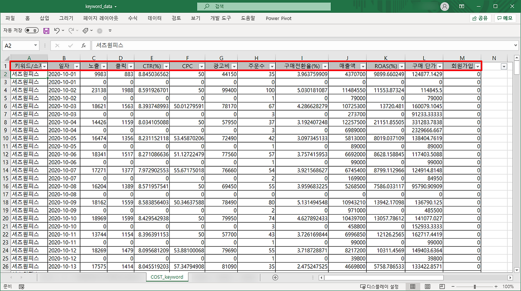Screen dimensions: 521x291
Task: Expand the formula bar with the chevron
Action: [x=516, y=46]
